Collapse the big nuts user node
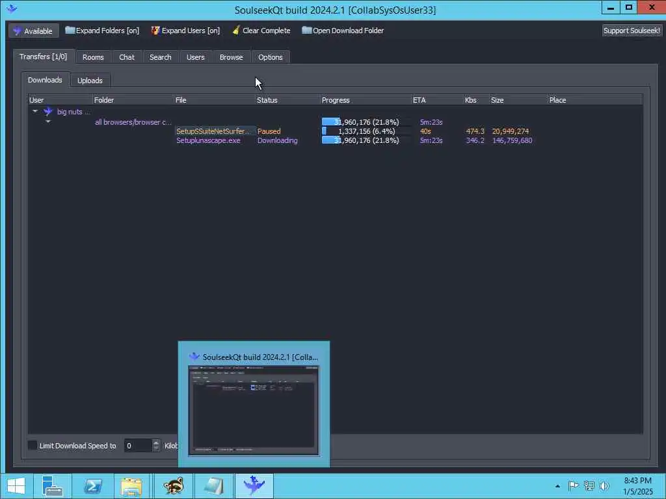Viewport: 666px width, 499px height. click(35, 112)
